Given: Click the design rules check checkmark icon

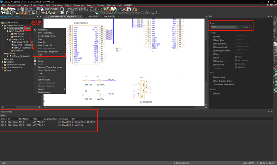Looking at the screenshot, I should click(x=116, y=9).
